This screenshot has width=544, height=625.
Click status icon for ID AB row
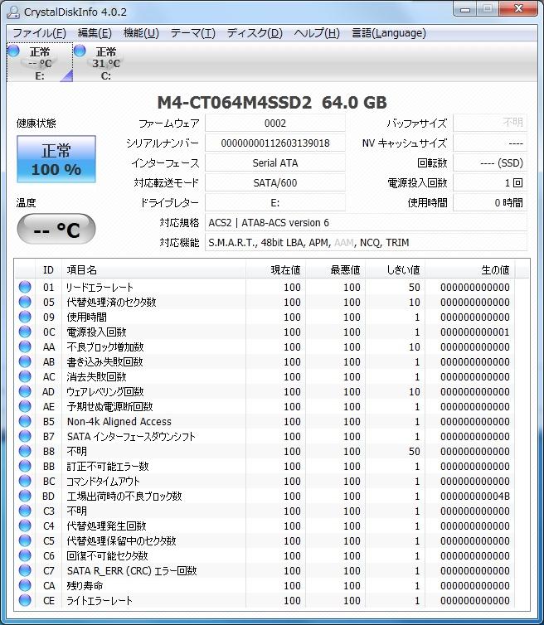click(x=25, y=361)
